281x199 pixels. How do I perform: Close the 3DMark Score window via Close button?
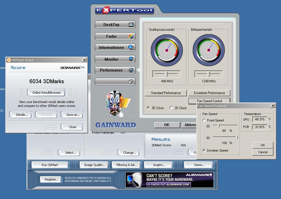[x=72, y=127]
